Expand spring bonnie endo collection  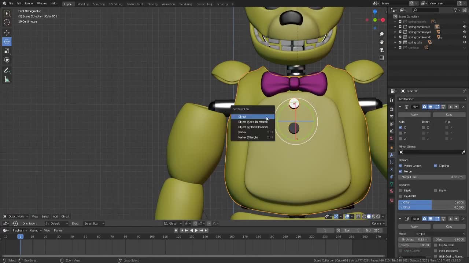tap(395, 37)
